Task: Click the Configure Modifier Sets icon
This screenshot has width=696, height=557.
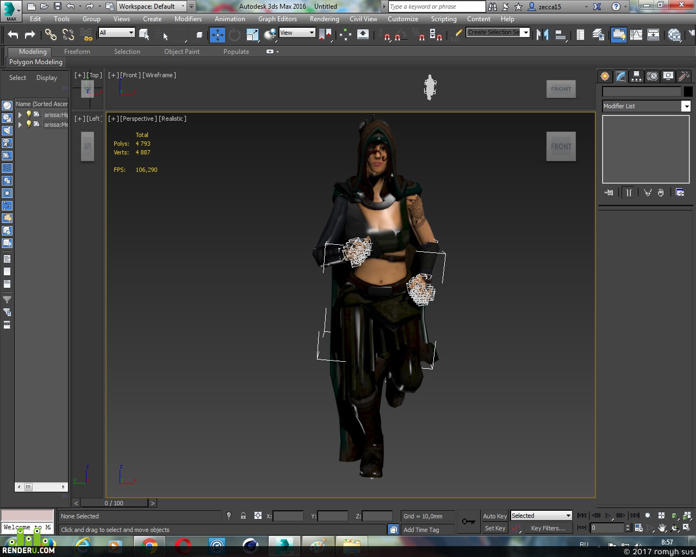Action: click(x=680, y=193)
